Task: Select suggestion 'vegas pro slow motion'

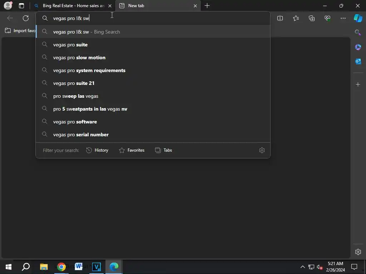Action: (x=153, y=57)
